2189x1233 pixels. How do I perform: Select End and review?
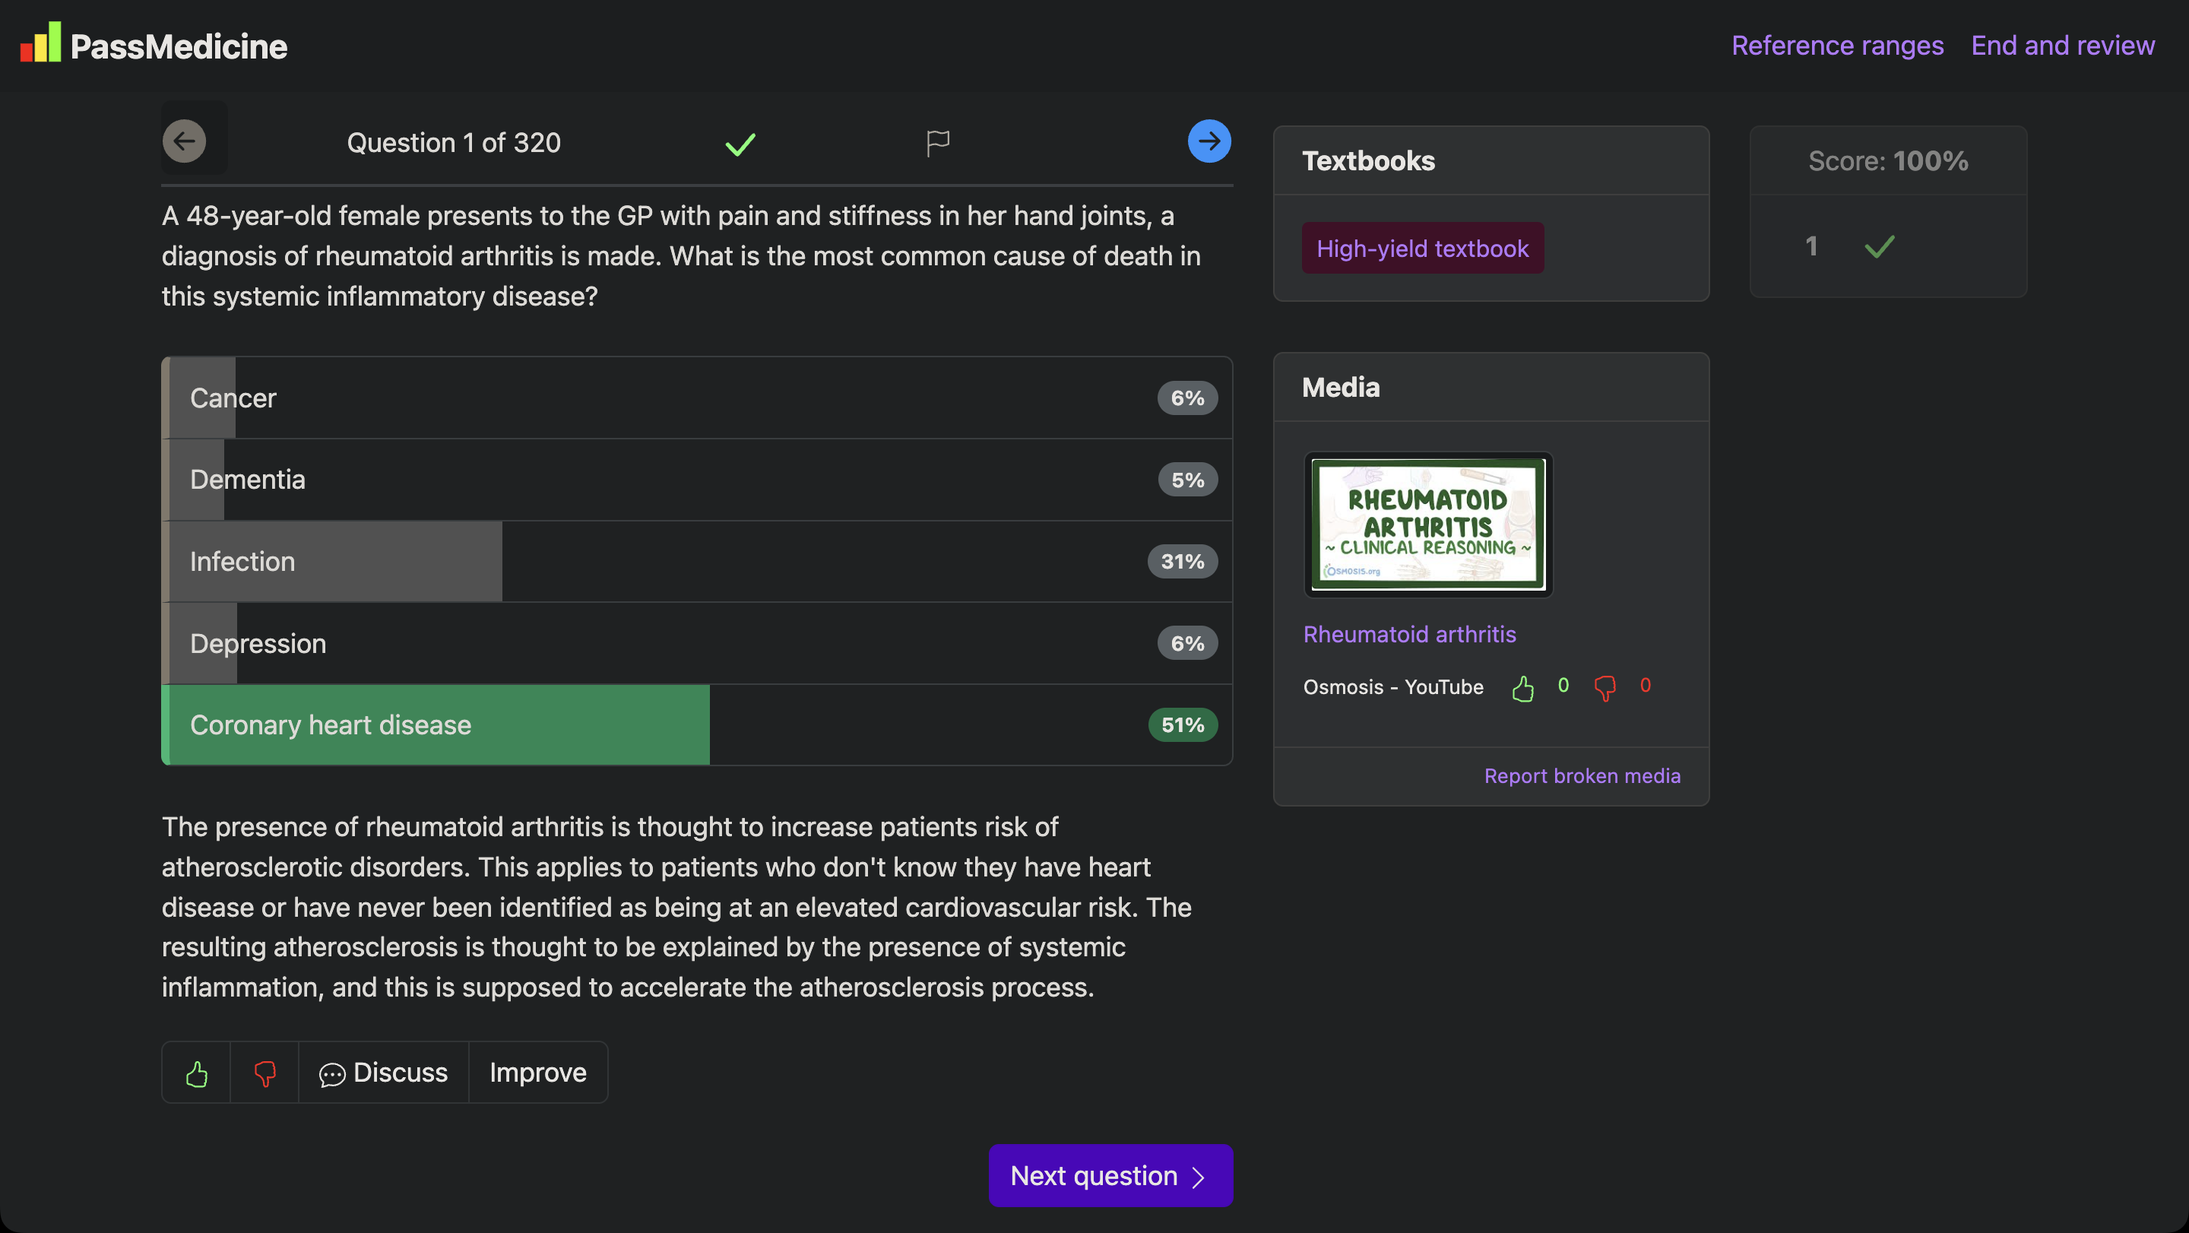2062,45
